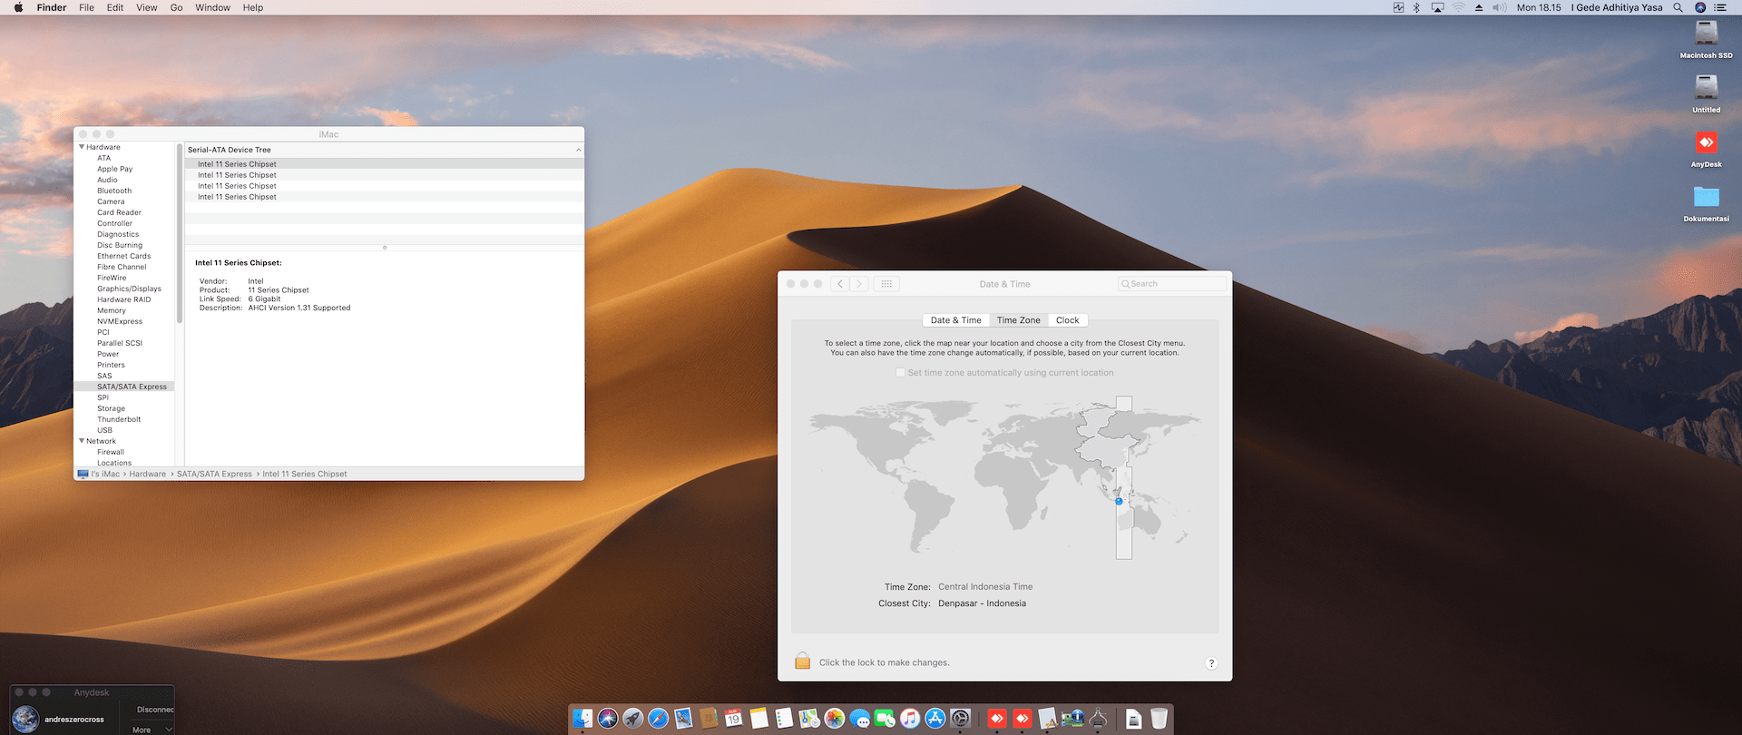Select the second Intel 11 Series Chipset row
1742x735 pixels.
(237, 175)
